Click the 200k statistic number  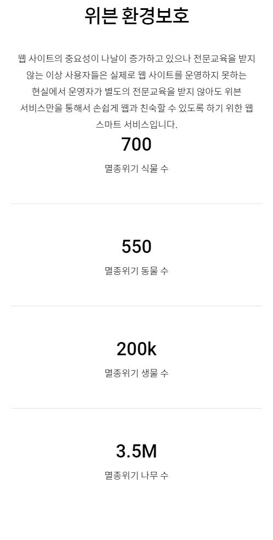coord(136,349)
